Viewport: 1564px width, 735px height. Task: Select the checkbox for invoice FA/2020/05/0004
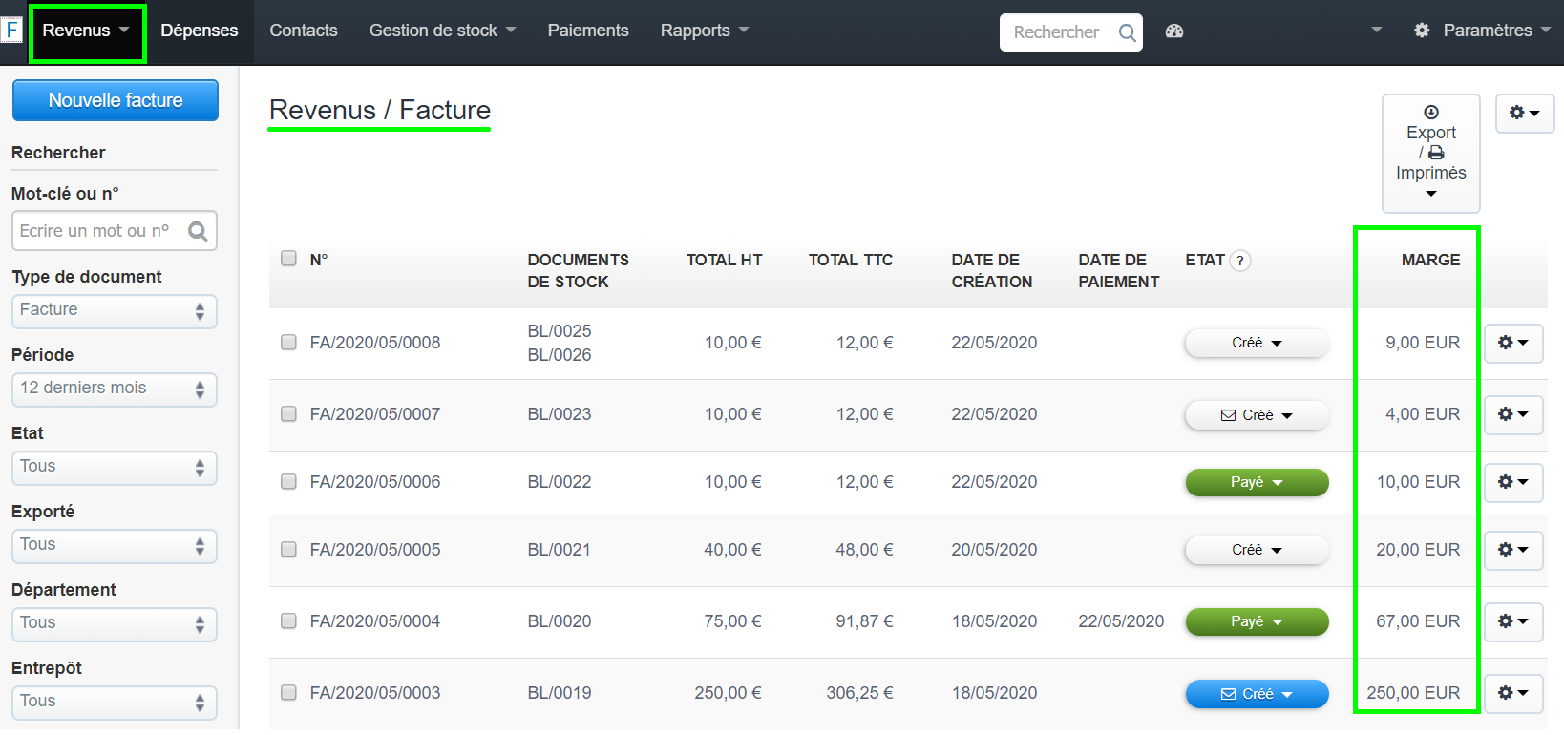coord(288,621)
